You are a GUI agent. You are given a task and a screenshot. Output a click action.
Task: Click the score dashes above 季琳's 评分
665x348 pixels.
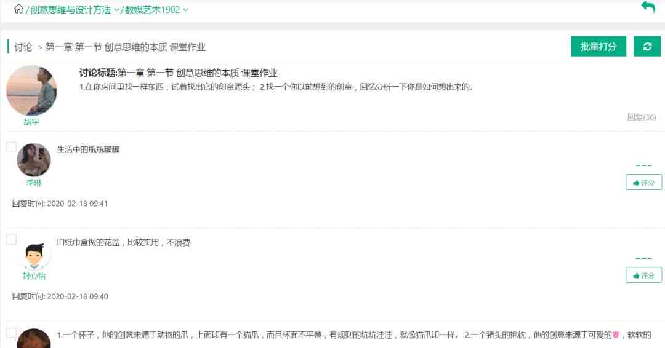pos(644,165)
